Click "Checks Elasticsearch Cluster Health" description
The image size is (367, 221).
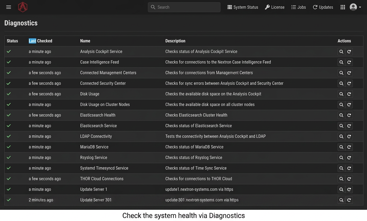coord(196,115)
